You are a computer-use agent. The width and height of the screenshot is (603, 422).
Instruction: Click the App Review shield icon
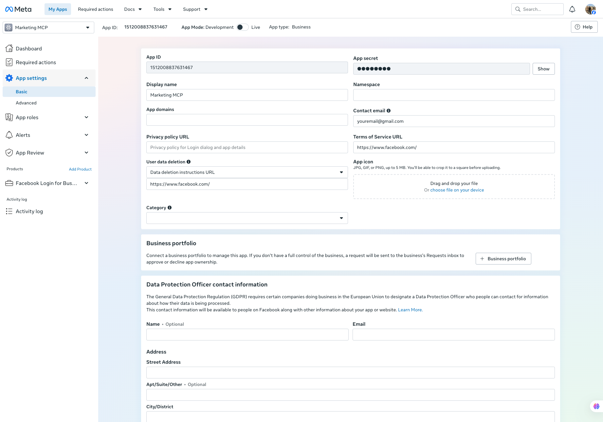(9, 153)
